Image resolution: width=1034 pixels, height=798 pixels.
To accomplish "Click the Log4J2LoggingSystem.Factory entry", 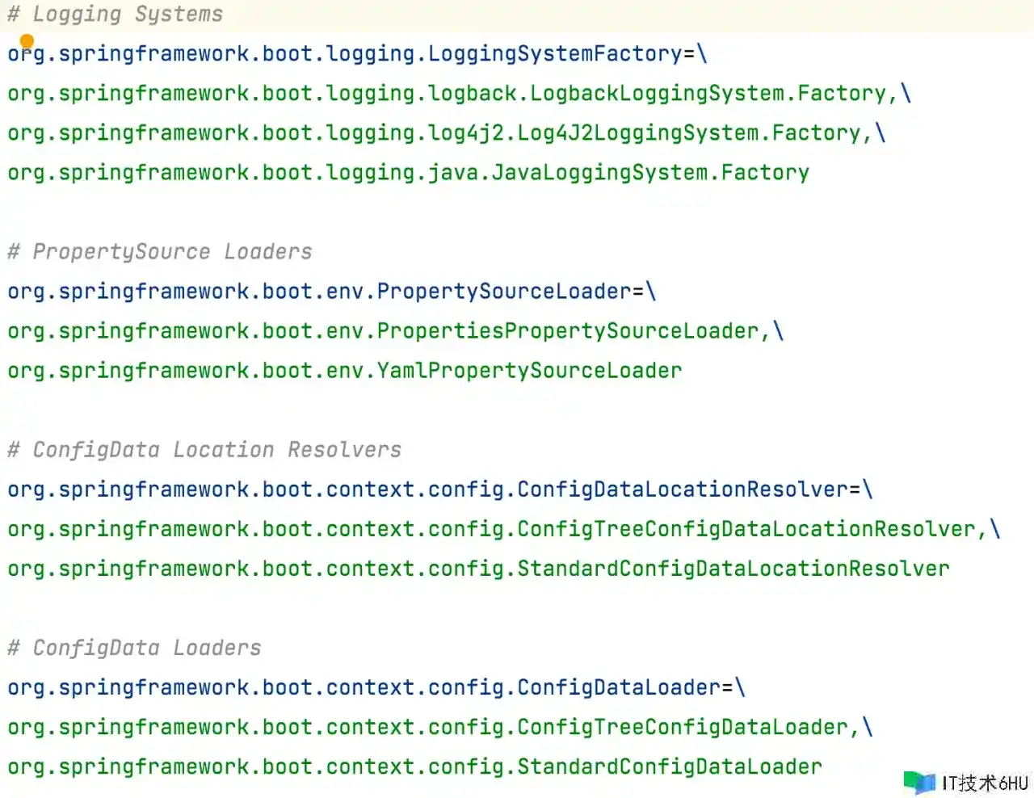I will tap(446, 133).
